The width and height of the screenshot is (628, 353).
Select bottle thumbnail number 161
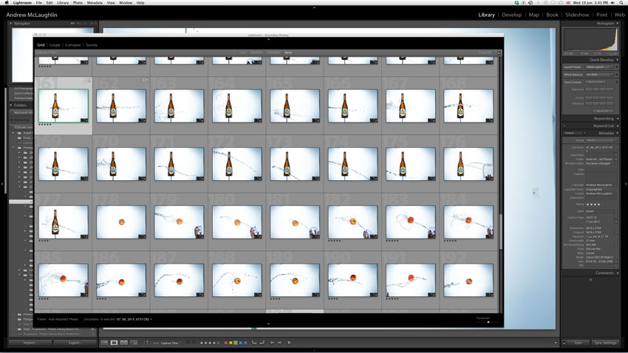point(64,106)
